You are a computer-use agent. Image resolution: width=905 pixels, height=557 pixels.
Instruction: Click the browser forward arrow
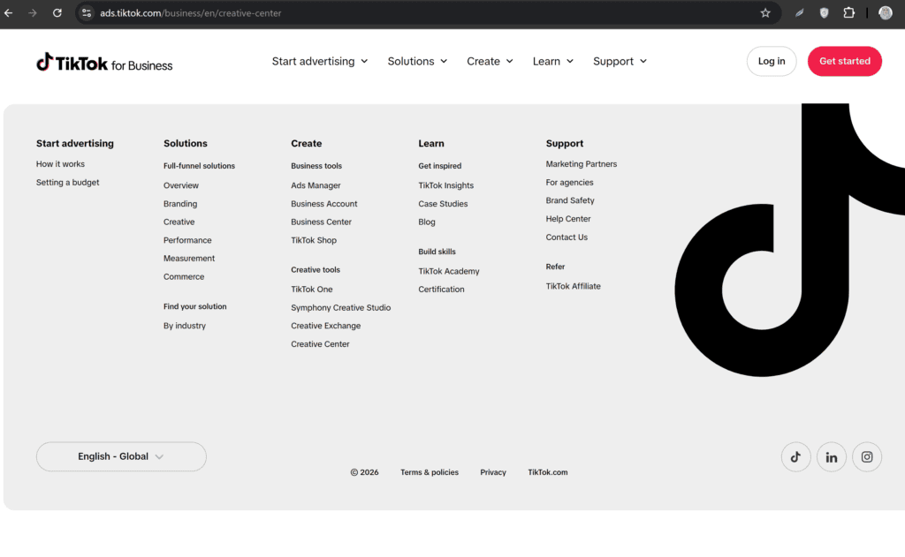click(33, 12)
